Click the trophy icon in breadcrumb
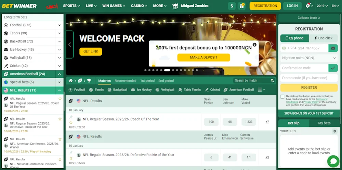Screen dimensions: 342x170 click(x=89, y=81)
